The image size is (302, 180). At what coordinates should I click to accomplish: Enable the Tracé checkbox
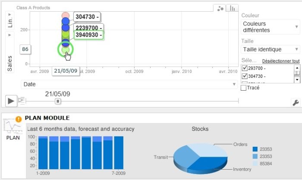[x=244, y=88]
